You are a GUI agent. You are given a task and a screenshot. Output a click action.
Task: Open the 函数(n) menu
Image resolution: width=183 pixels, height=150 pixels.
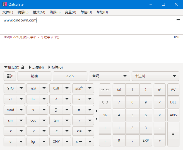[55, 12]
